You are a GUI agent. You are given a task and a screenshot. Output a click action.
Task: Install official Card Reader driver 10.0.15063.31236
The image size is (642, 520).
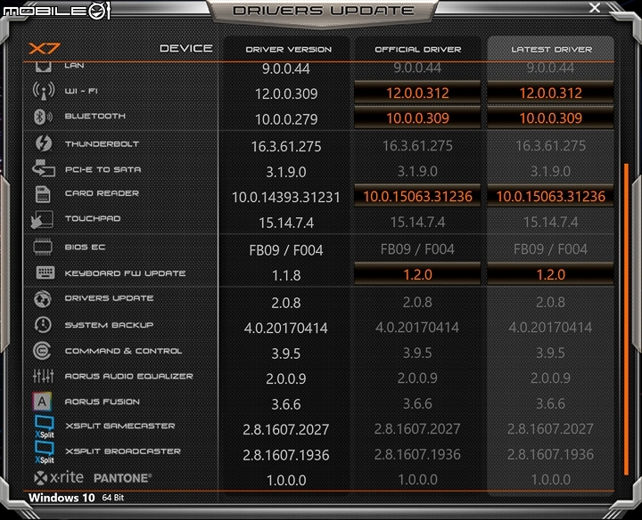pos(417,196)
